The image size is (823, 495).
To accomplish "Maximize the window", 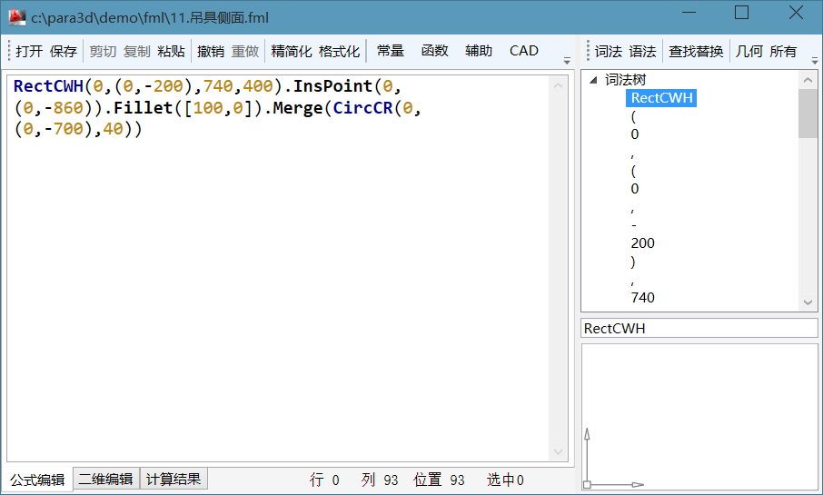I will 741,13.
